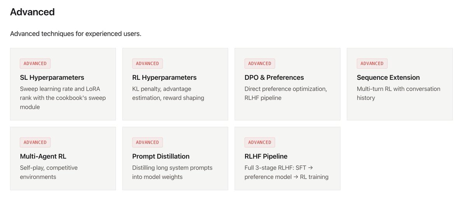Open the Sequence Extension card
The width and height of the screenshot is (466, 203).
(400, 84)
